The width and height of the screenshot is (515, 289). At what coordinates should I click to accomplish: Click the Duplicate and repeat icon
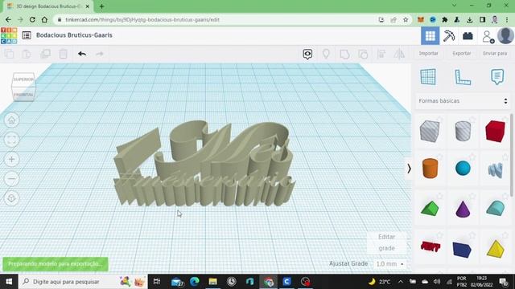coord(45,54)
